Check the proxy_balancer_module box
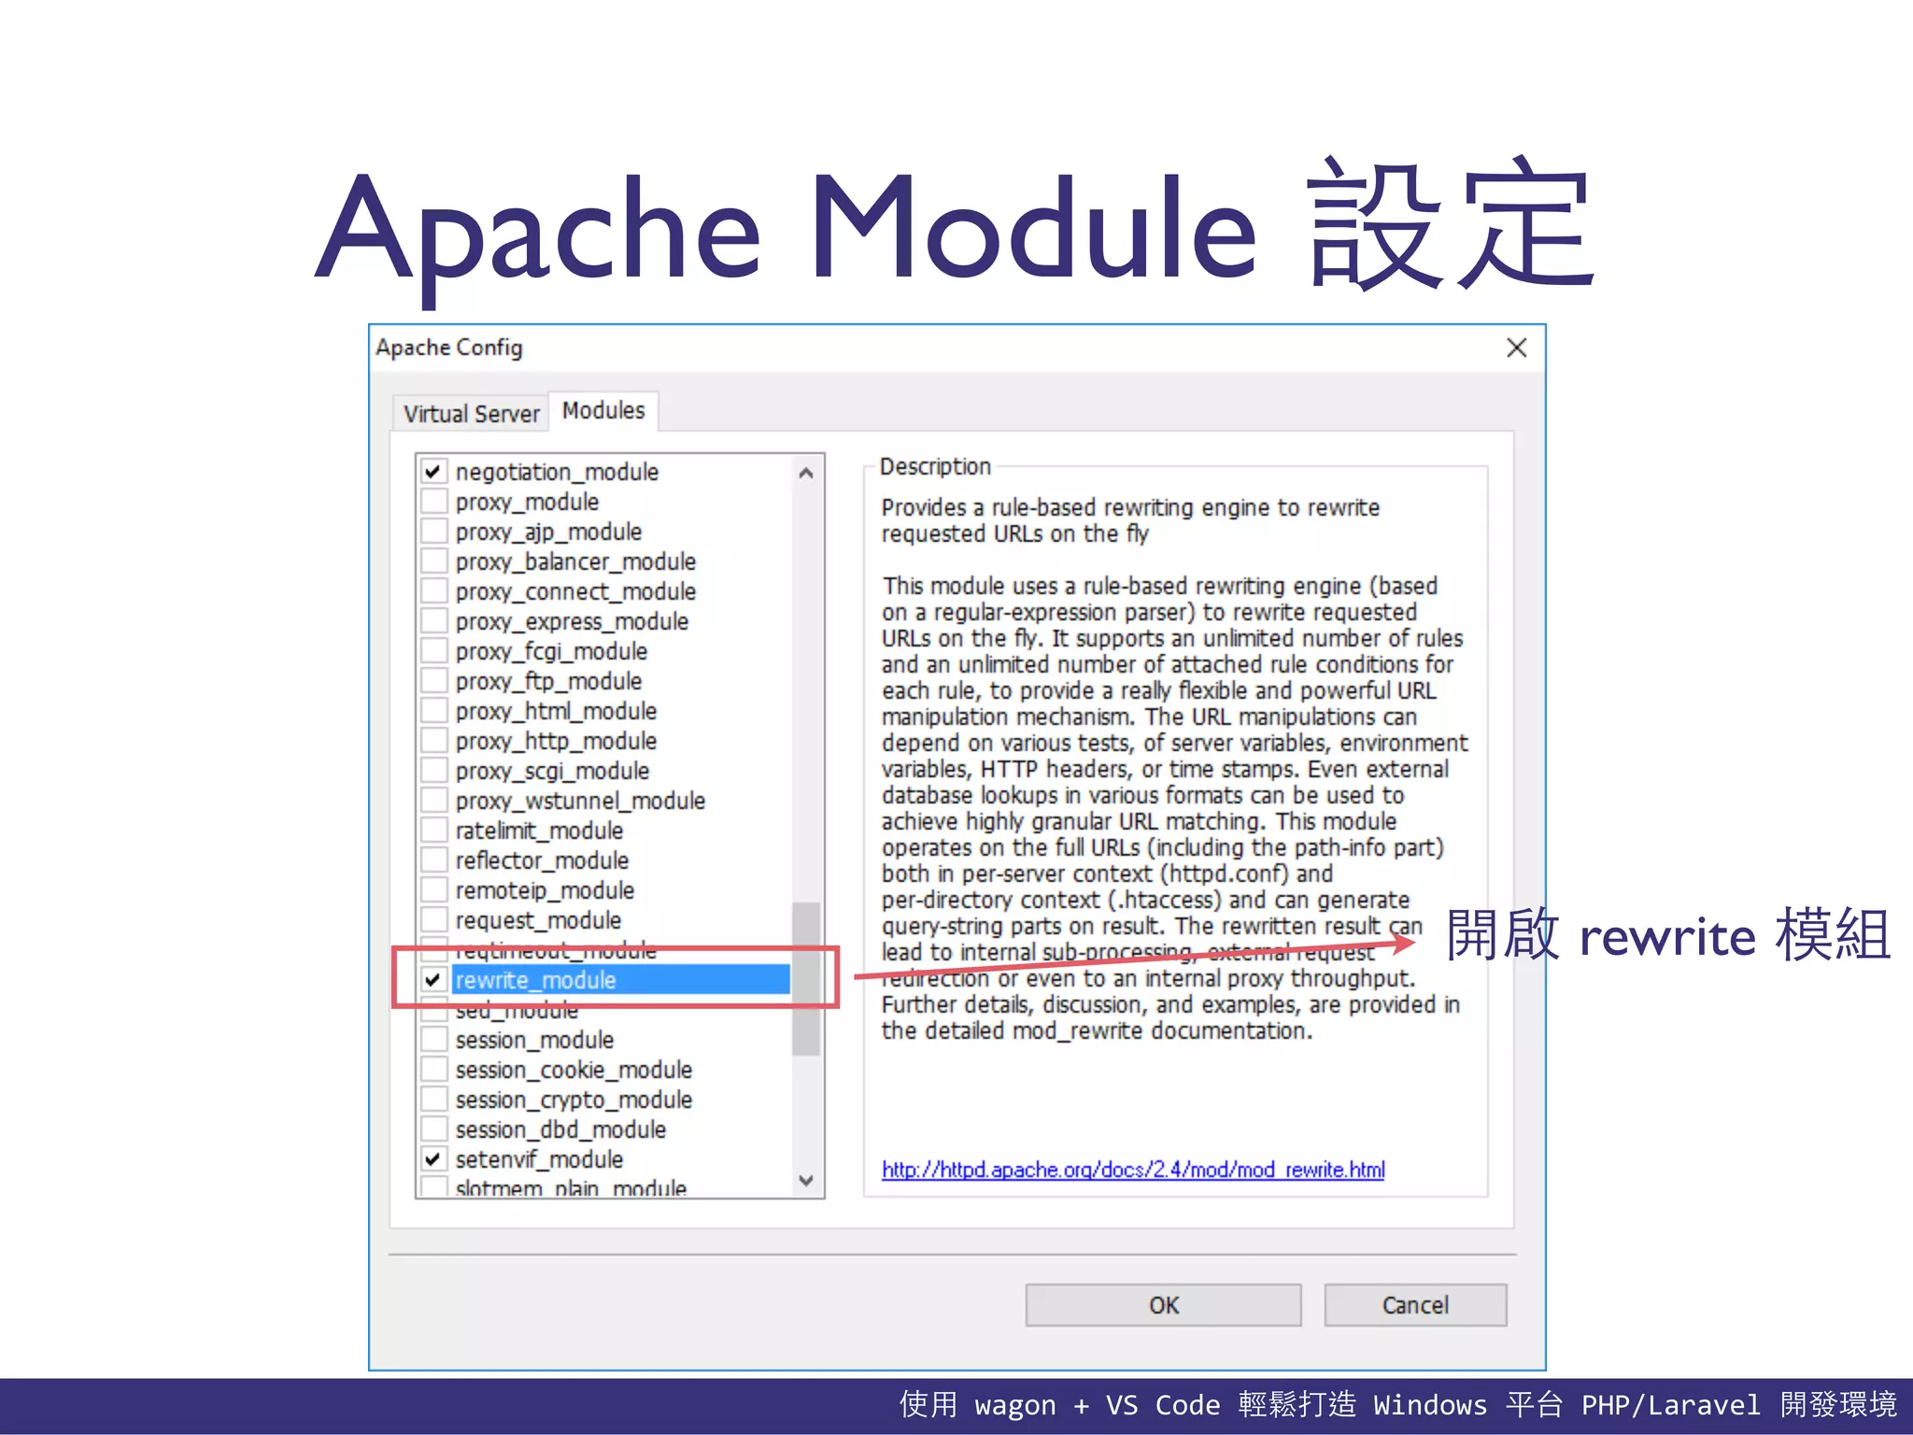The width and height of the screenshot is (1913, 1435). [x=432, y=561]
